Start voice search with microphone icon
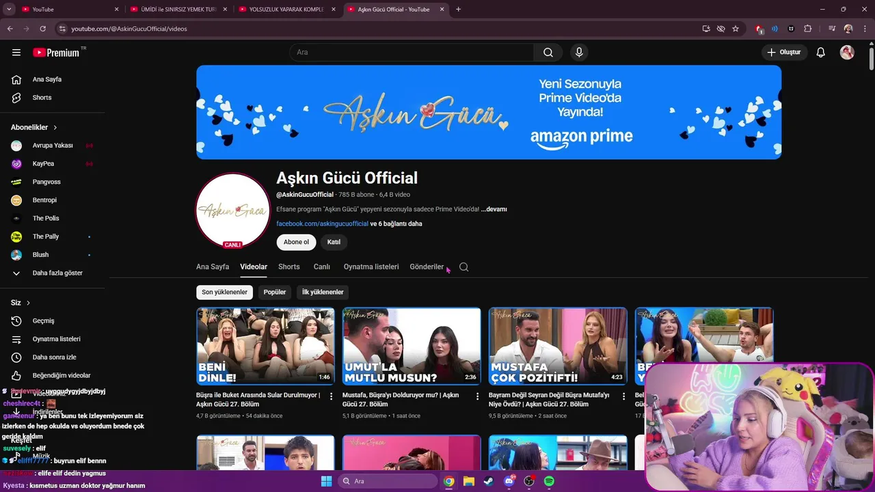This screenshot has width=875, height=492. 579,53
